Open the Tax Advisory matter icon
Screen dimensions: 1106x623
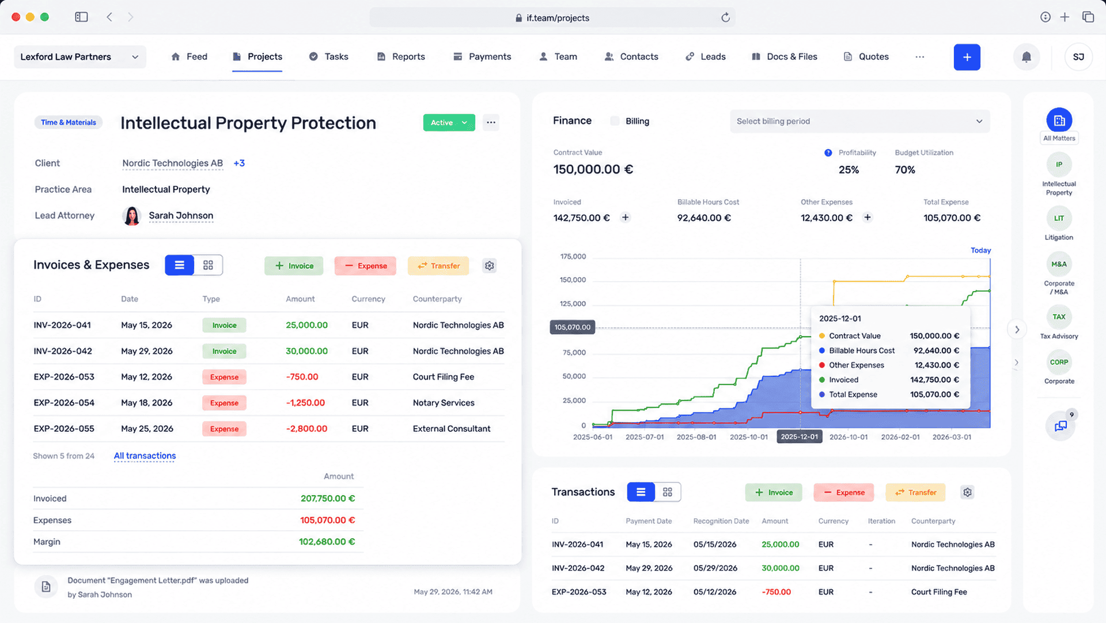point(1059,317)
